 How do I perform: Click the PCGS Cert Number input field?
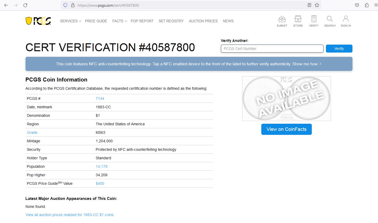click(x=272, y=49)
